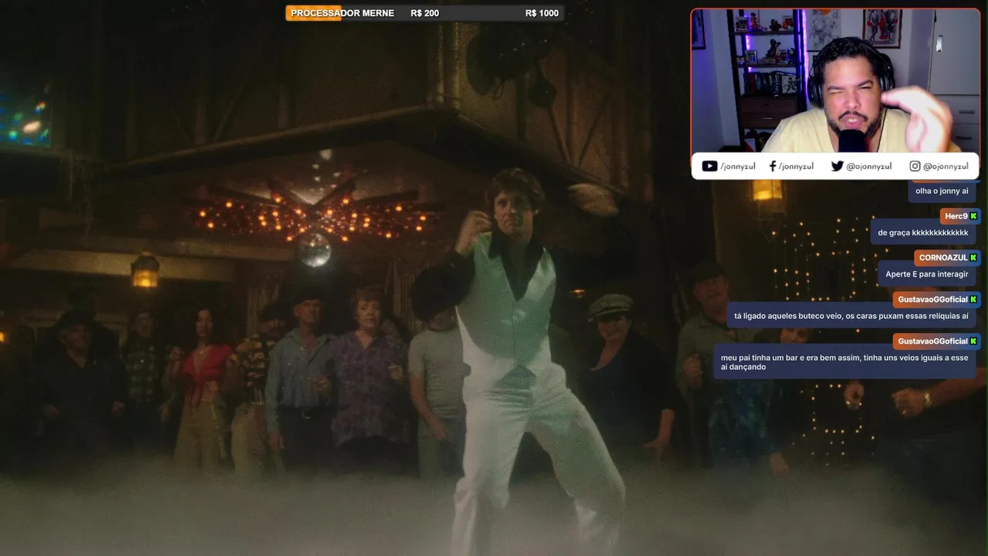Click the Facebook logo icon

point(773,166)
